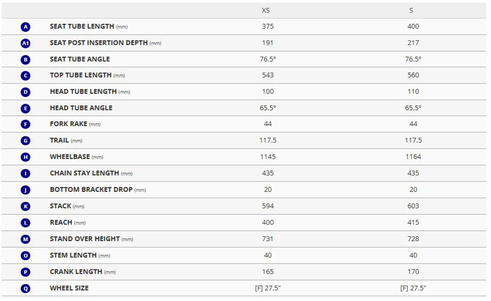The width and height of the screenshot is (491, 301).
Task: Select the E icon next to Head Tube Angle
Action: [26, 108]
